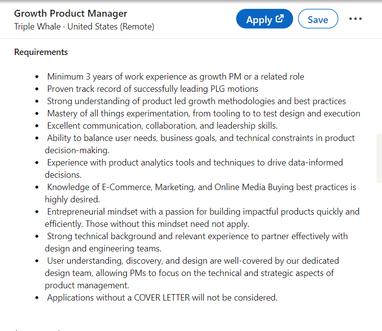Click the 'Mastery of all things experimentation' line
This screenshot has height=331, width=382.
tap(203, 113)
